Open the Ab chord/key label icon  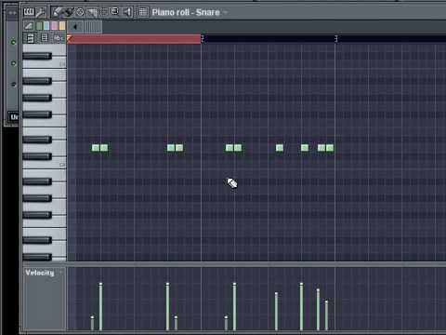59,38
